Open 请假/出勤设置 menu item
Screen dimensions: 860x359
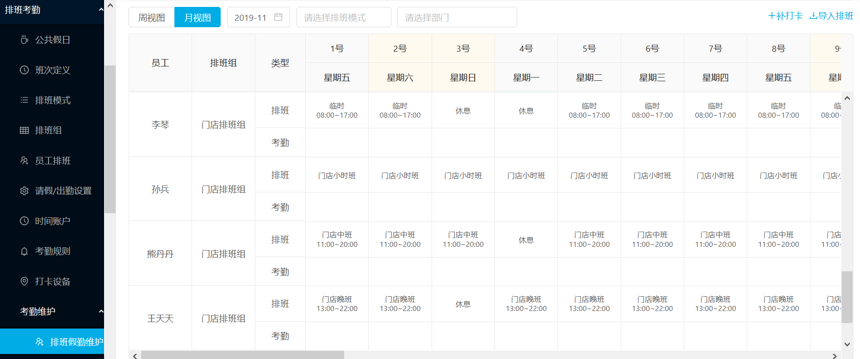pos(52,191)
